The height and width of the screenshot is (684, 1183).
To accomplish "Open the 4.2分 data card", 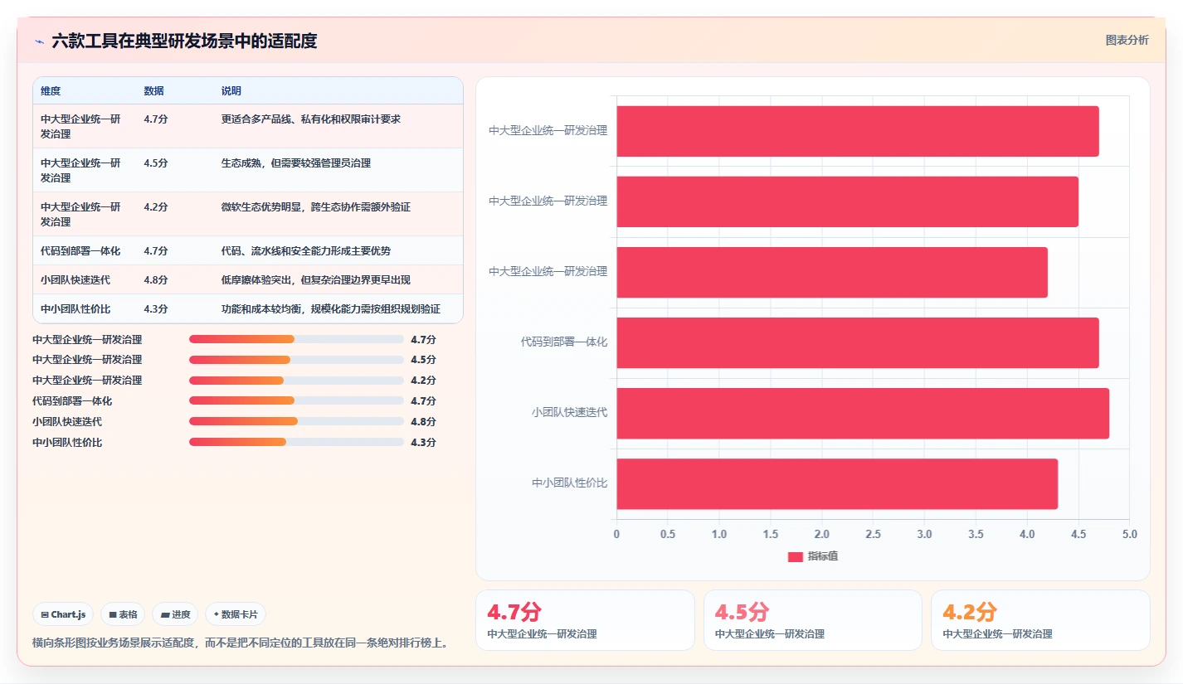I will (x=1040, y=620).
